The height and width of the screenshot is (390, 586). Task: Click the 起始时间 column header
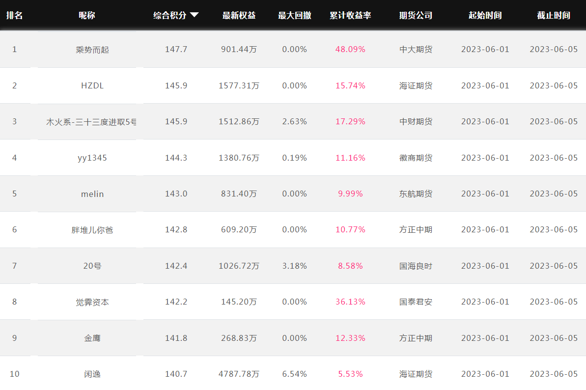coord(485,15)
